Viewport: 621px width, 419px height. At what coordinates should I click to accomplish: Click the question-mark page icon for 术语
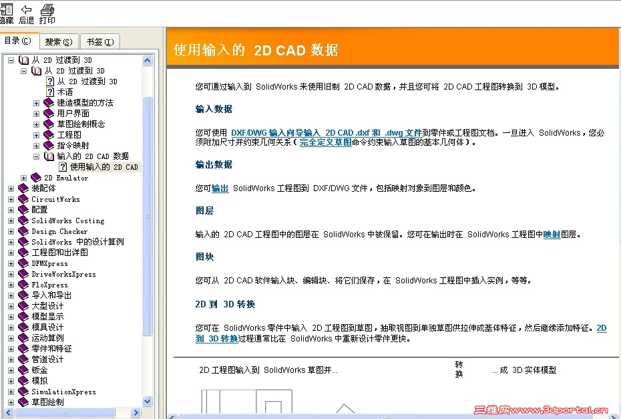50,92
